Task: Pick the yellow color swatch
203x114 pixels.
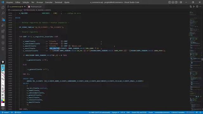Action: 4,100
